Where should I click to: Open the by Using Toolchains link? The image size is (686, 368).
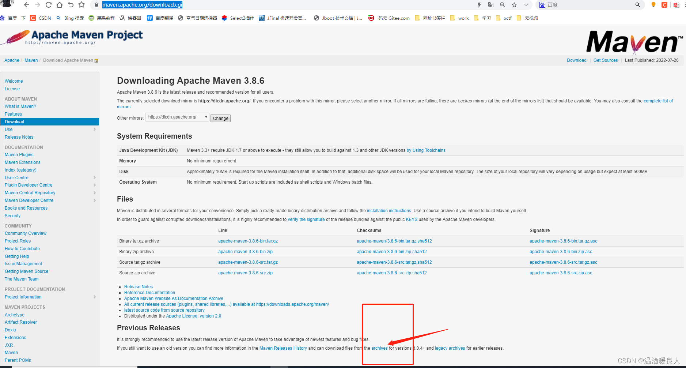(426, 150)
